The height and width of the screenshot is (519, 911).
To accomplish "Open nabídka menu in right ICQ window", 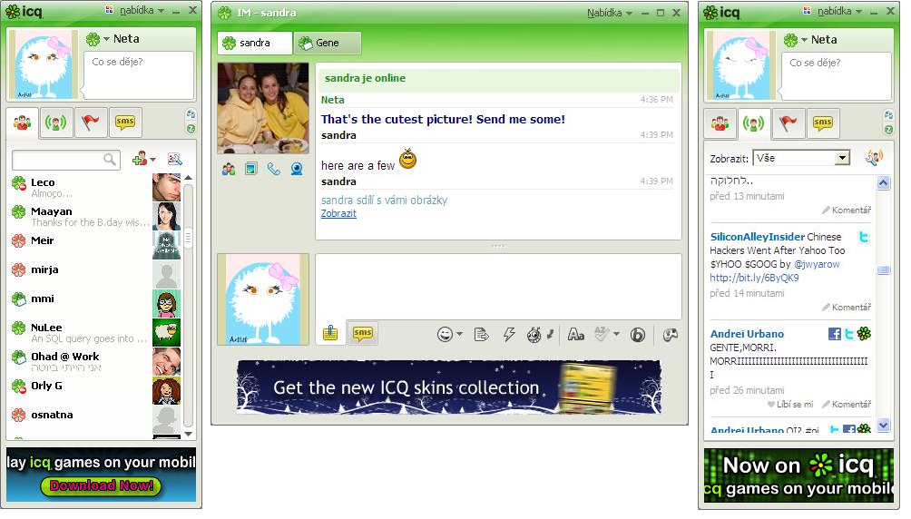I will [839, 11].
